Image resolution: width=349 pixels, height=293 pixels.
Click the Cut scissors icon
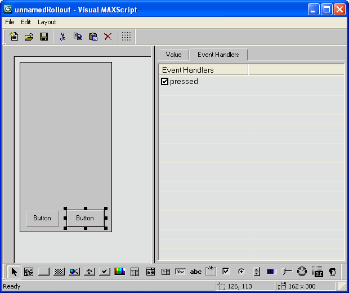pyautogui.click(x=63, y=37)
